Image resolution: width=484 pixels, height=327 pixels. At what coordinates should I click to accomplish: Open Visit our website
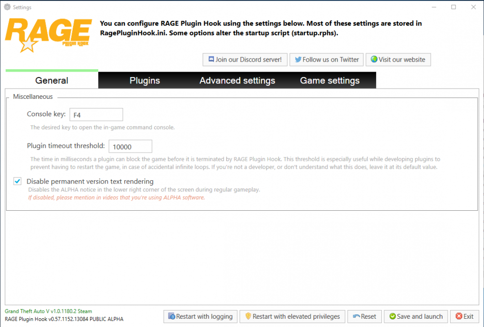[x=398, y=60]
